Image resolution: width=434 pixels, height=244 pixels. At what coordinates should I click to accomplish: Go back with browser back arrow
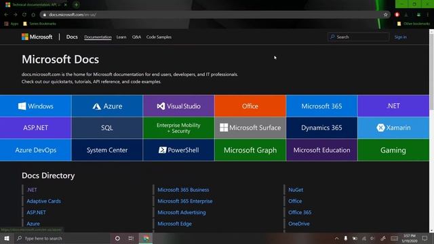click(6, 15)
